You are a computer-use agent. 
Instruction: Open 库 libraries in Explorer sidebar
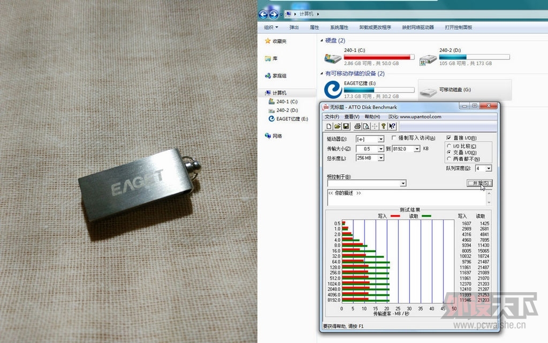pyautogui.click(x=271, y=58)
